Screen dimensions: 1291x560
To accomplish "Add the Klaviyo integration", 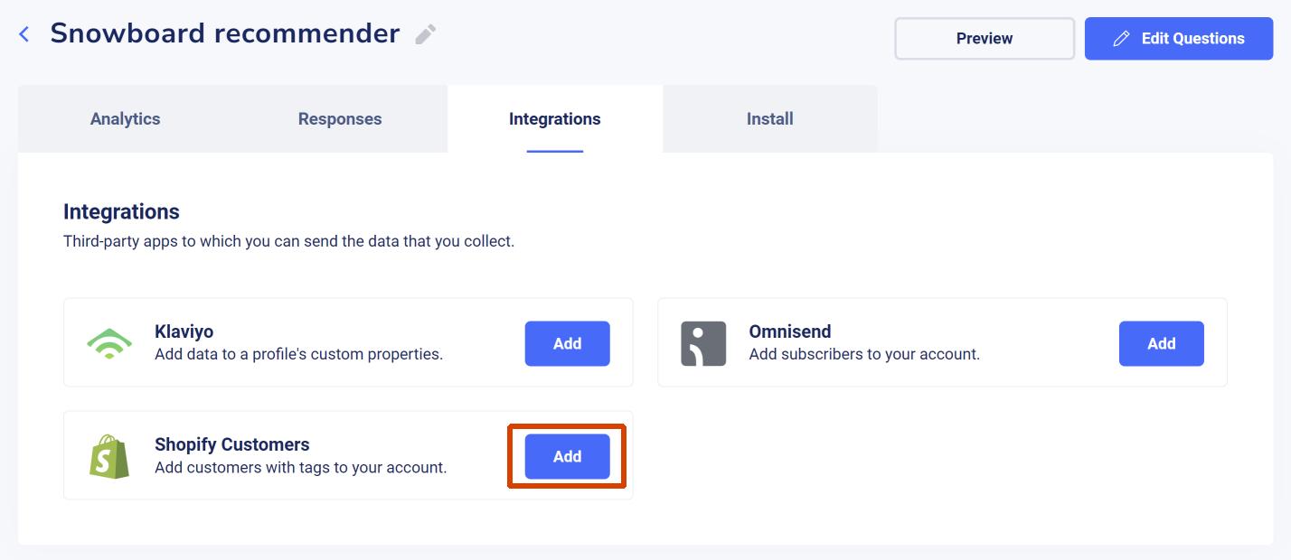I will (568, 343).
